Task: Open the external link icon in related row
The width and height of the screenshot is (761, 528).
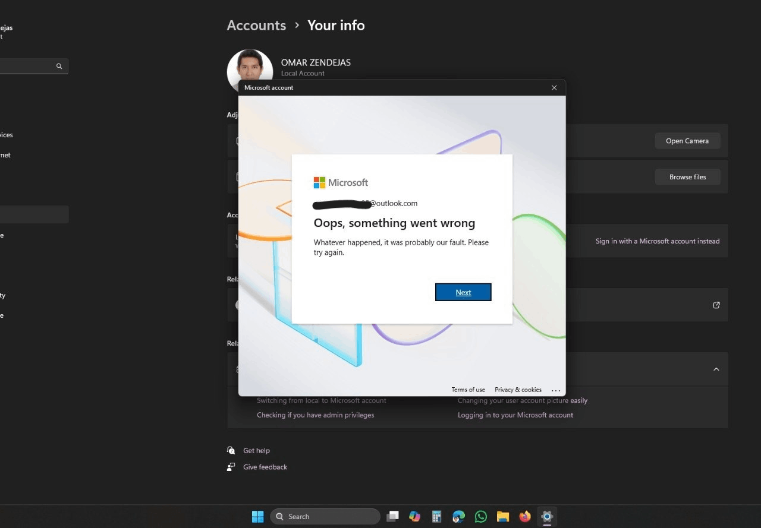Action: [x=716, y=305]
